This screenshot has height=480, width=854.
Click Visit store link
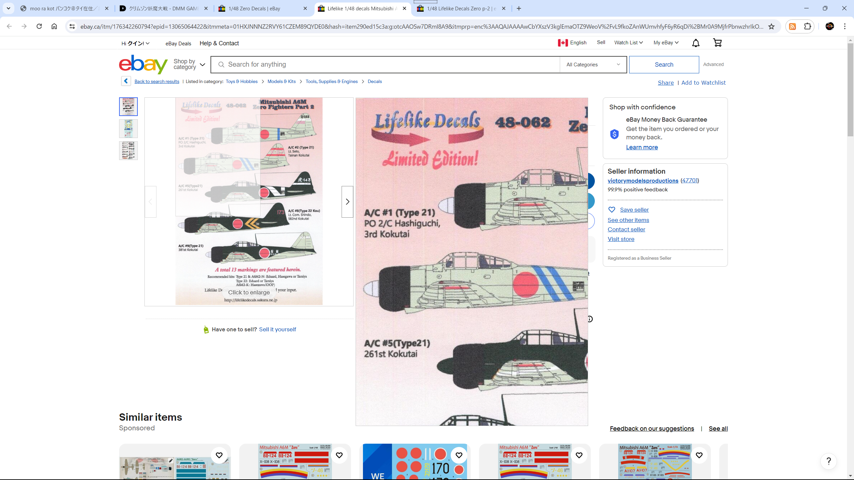621,239
